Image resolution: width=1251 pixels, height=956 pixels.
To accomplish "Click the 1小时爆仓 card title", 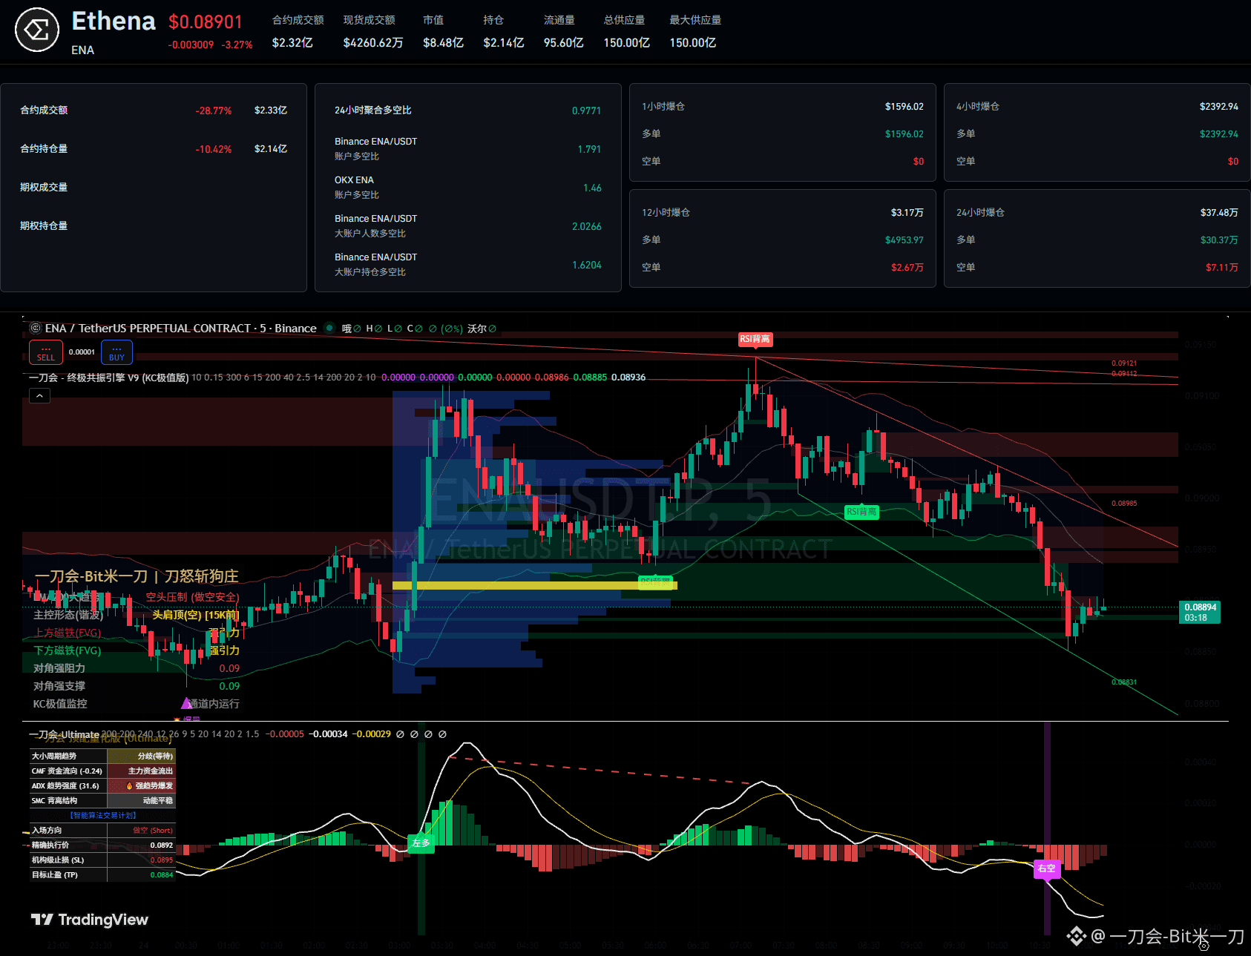I will (663, 106).
